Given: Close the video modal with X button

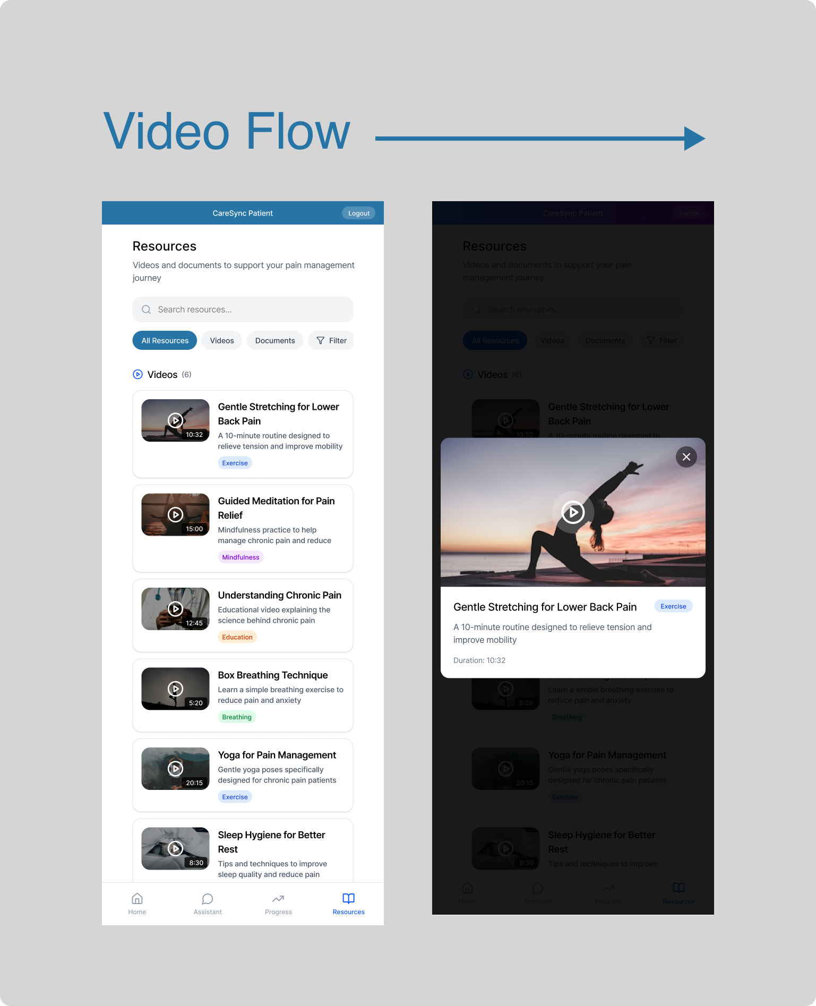Looking at the screenshot, I should pos(686,457).
